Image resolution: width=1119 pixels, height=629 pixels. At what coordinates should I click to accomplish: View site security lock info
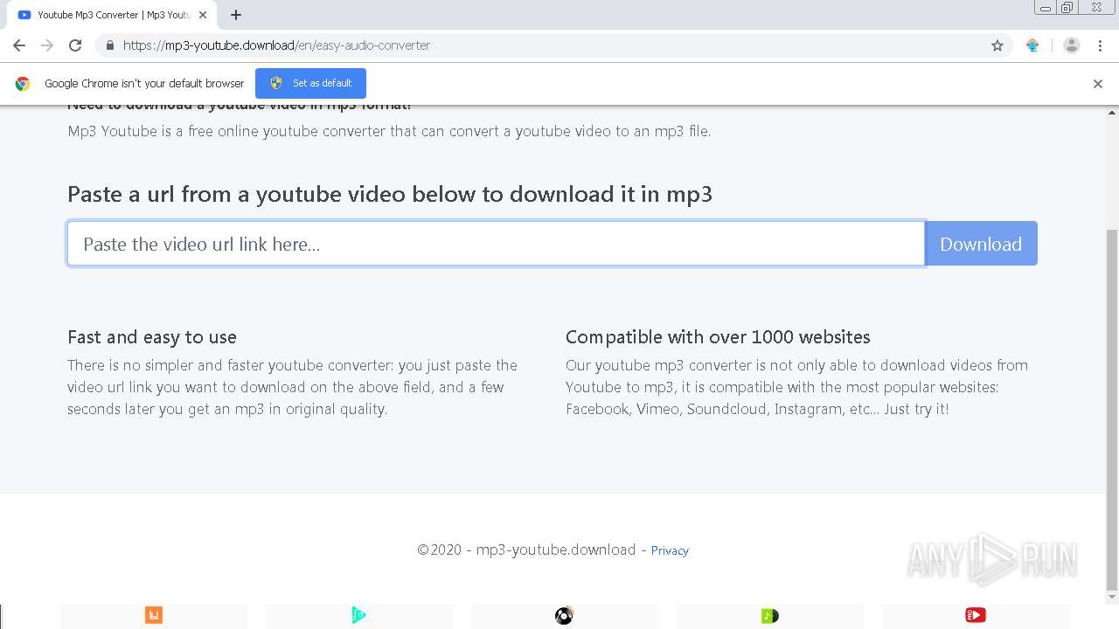point(110,45)
